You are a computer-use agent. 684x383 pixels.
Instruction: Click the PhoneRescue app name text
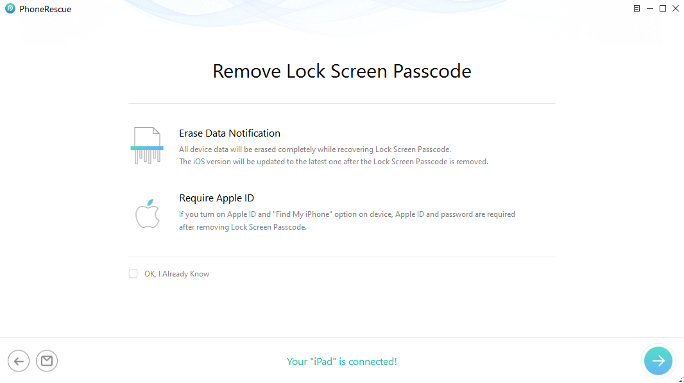45,10
